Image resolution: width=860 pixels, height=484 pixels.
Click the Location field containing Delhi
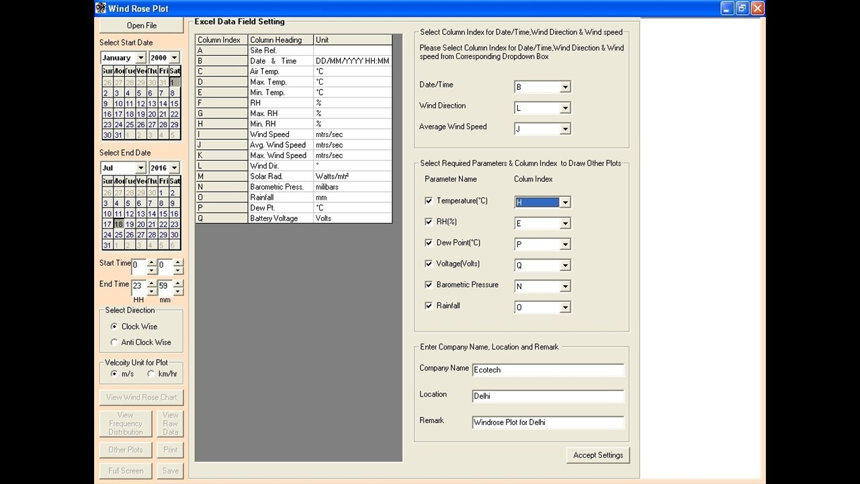point(548,396)
